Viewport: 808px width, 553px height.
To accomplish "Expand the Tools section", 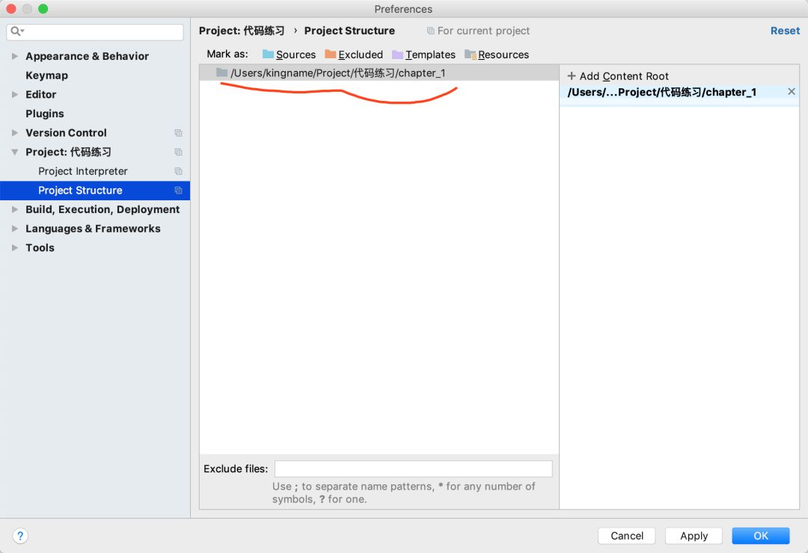I will (x=15, y=247).
